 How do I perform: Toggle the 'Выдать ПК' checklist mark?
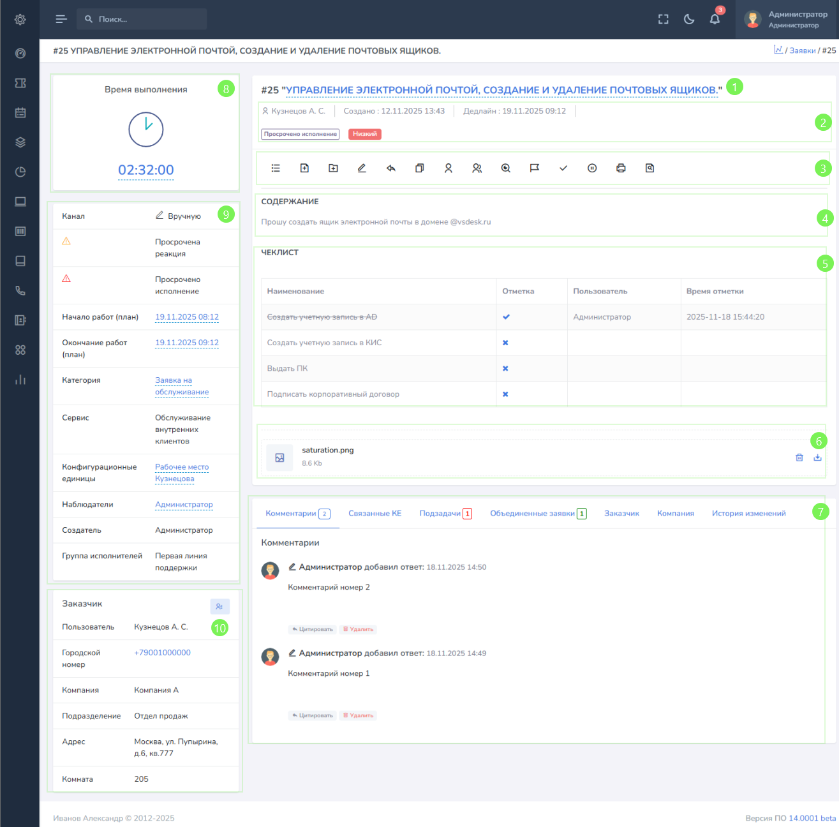(x=505, y=368)
